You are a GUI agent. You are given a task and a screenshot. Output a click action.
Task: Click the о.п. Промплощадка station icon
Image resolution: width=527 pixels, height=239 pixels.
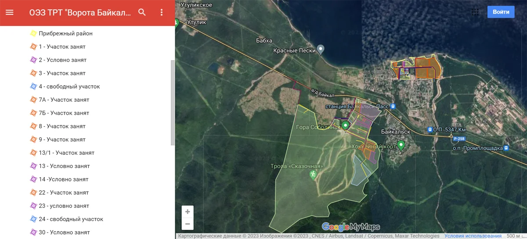(x=506, y=148)
